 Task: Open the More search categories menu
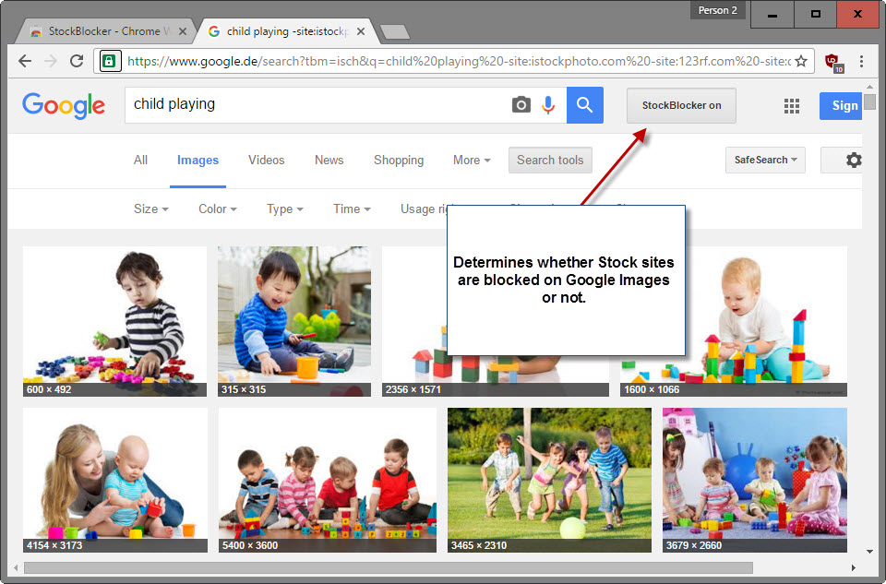[472, 161]
